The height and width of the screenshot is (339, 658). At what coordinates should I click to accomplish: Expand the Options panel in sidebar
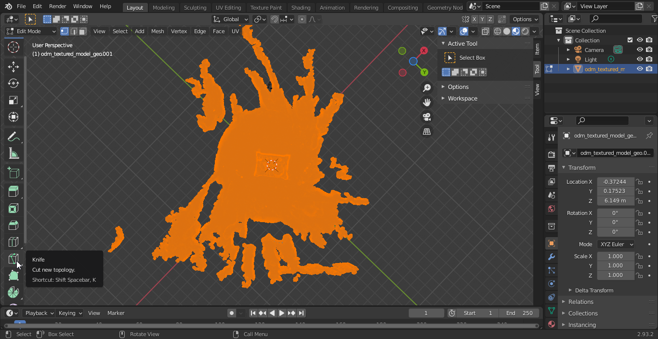[458, 87]
